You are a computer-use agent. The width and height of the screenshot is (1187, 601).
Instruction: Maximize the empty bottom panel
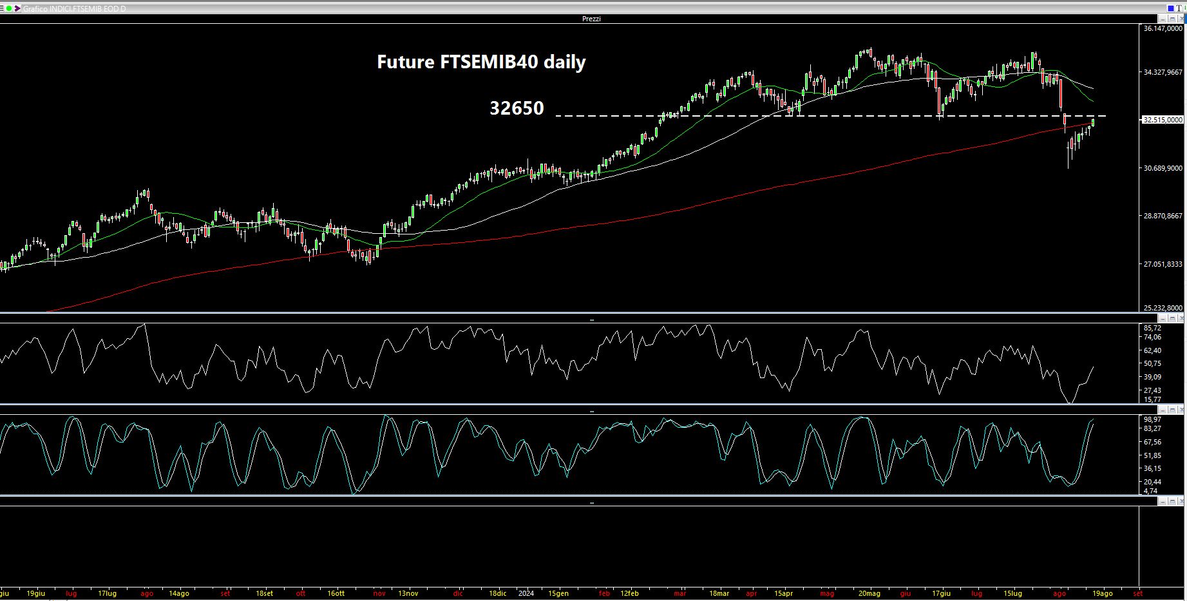point(1172,501)
